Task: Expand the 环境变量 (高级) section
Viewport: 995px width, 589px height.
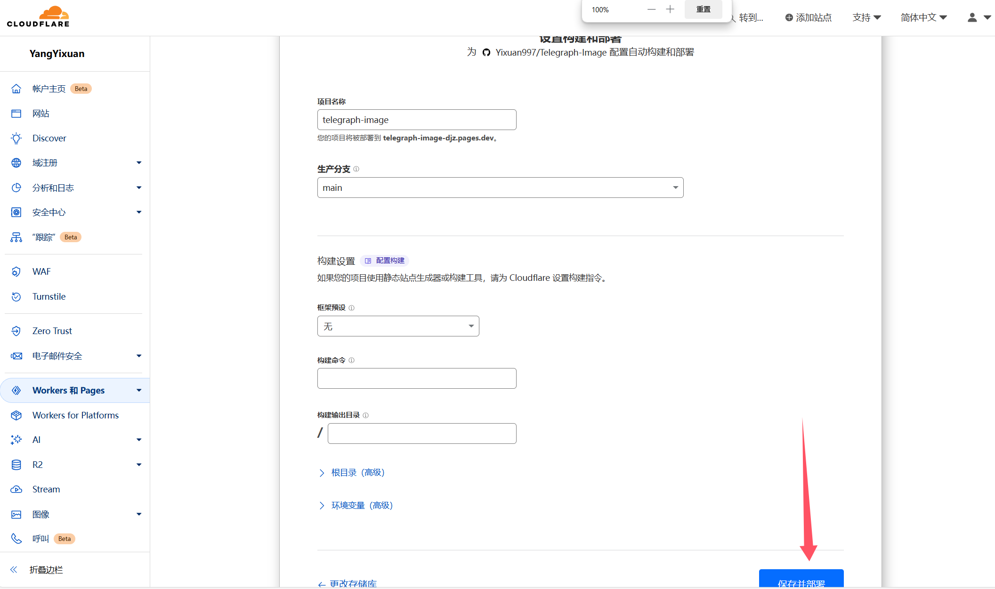Action: (x=356, y=506)
